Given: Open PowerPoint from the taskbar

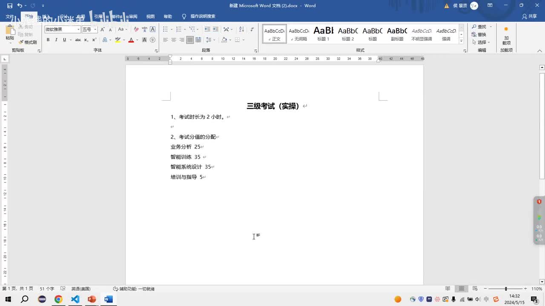Looking at the screenshot, I should pos(92,299).
